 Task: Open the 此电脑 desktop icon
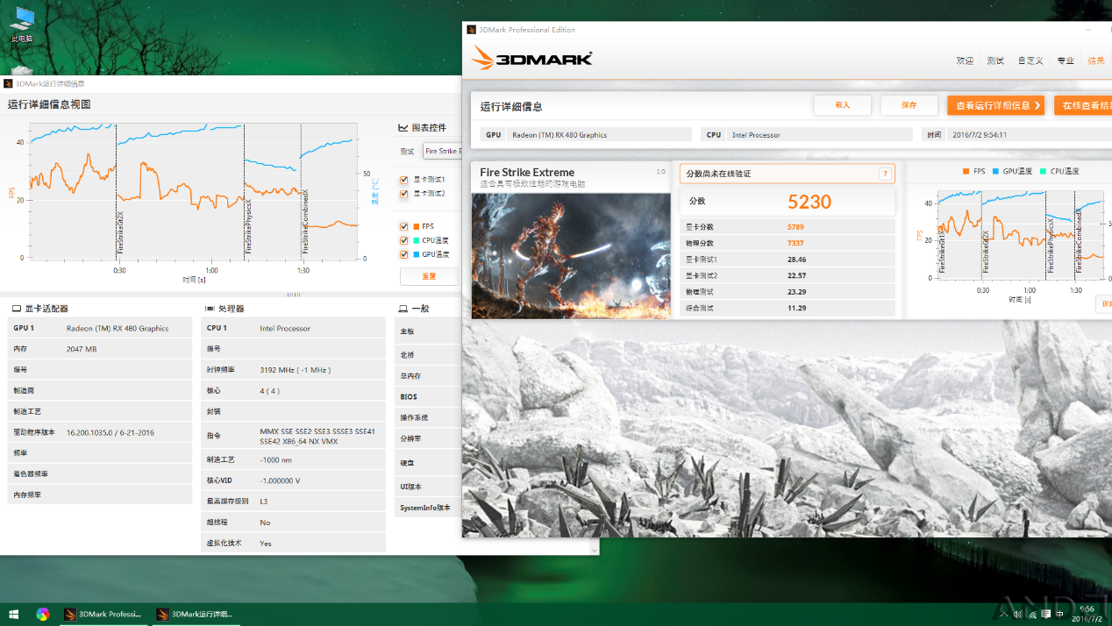pos(22,25)
